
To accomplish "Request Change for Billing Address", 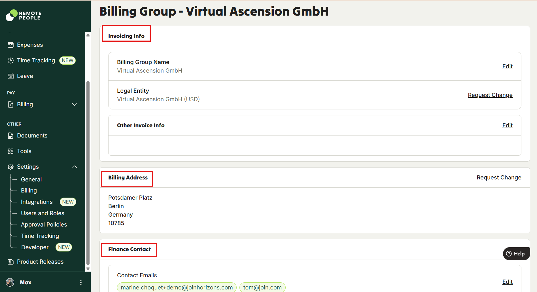I will pyautogui.click(x=499, y=177).
